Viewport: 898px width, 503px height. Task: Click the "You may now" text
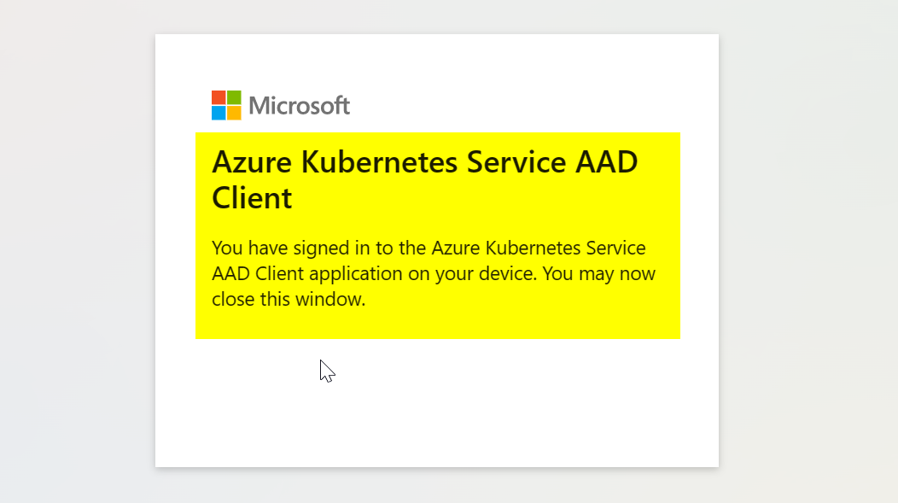point(598,274)
